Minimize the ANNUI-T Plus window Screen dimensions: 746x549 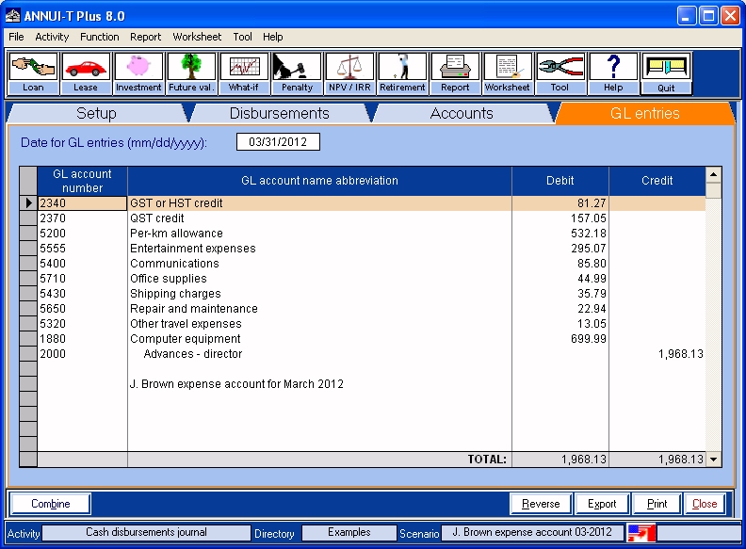[x=686, y=16]
